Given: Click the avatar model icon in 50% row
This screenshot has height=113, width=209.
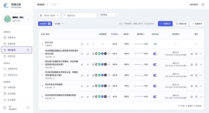Looking at the screenshot, I should pyautogui.click(x=96, y=75).
